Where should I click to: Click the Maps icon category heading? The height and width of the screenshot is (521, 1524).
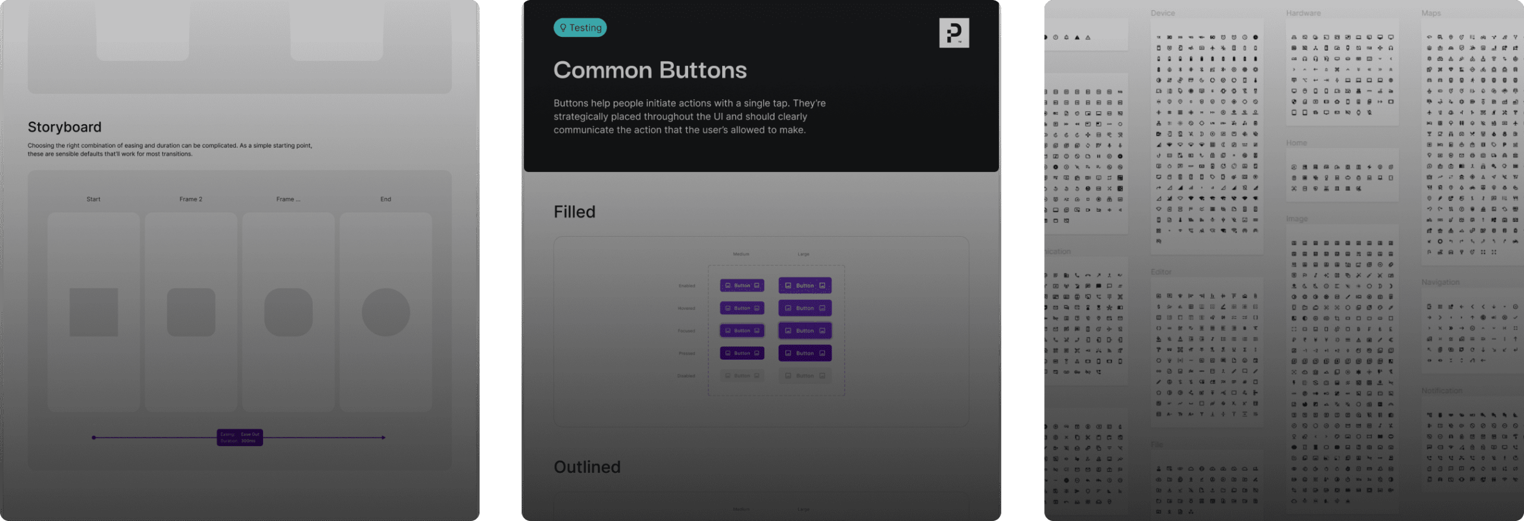point(1431,13)
